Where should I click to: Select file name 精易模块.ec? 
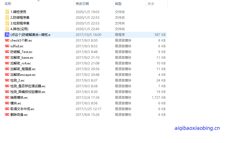(x=19, y=98)
